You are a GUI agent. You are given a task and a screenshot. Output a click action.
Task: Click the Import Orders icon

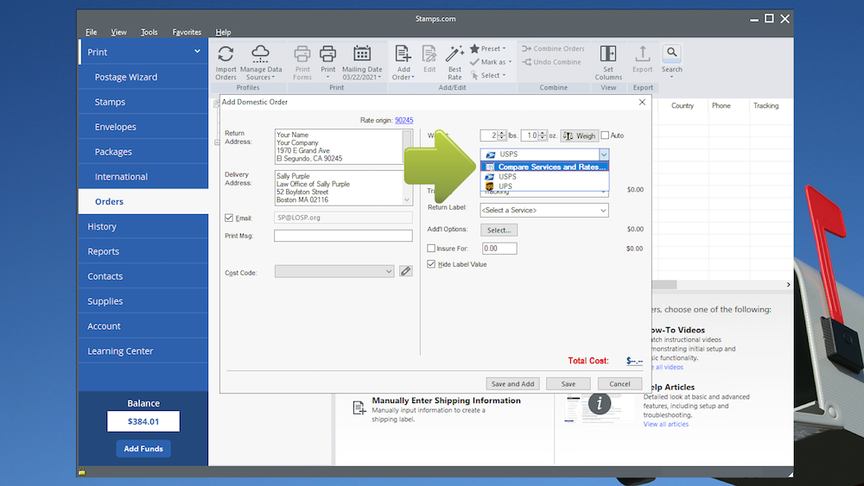click(226, 54)
